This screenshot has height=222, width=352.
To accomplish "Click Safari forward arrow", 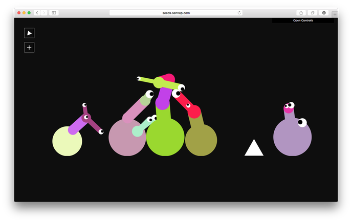I will click(43, 12).
